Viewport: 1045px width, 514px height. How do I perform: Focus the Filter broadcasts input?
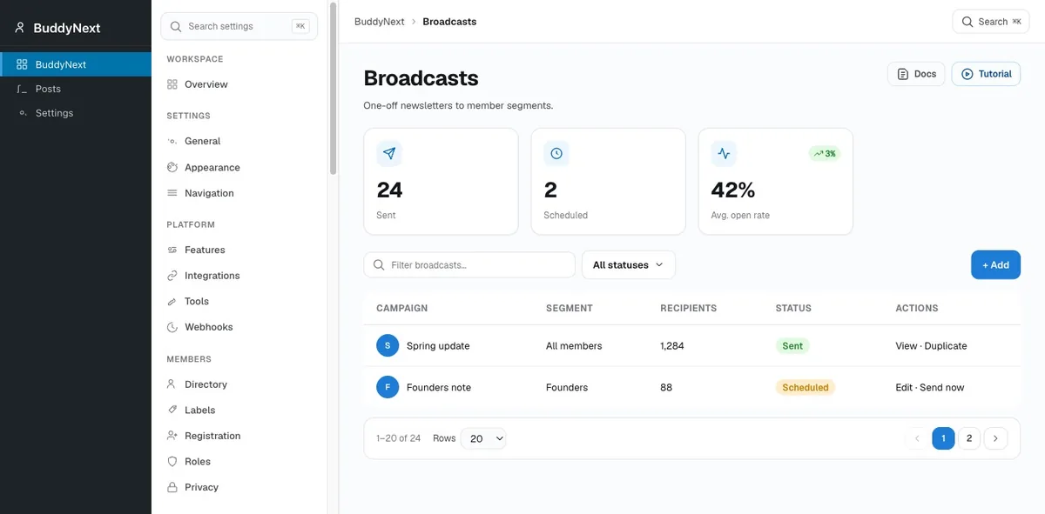[x=469, y=264]
